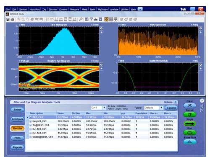Click the Mean value 71.678ps in Width@BER1 row
The image size is (210, 157).
[63, 137]
